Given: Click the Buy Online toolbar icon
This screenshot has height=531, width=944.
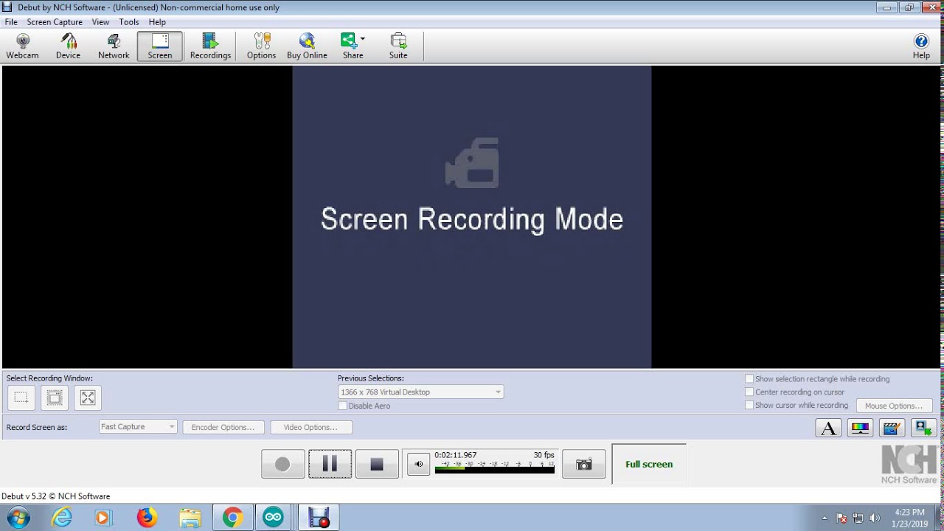Looking at the screenshot, I should coord(307,46).
